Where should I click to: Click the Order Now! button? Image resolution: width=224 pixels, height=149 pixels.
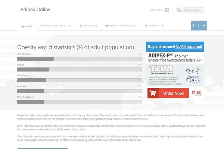[168, 93]
